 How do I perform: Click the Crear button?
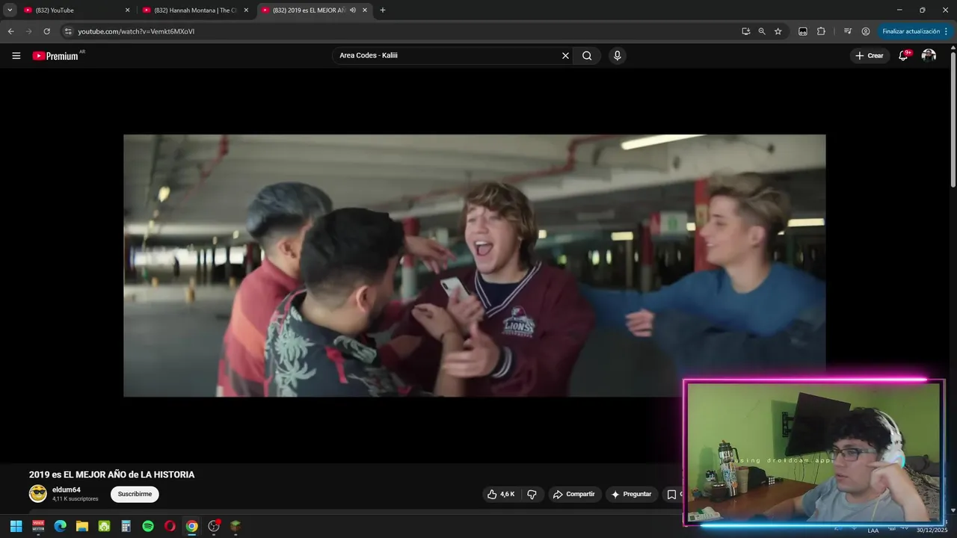[870, 55]
